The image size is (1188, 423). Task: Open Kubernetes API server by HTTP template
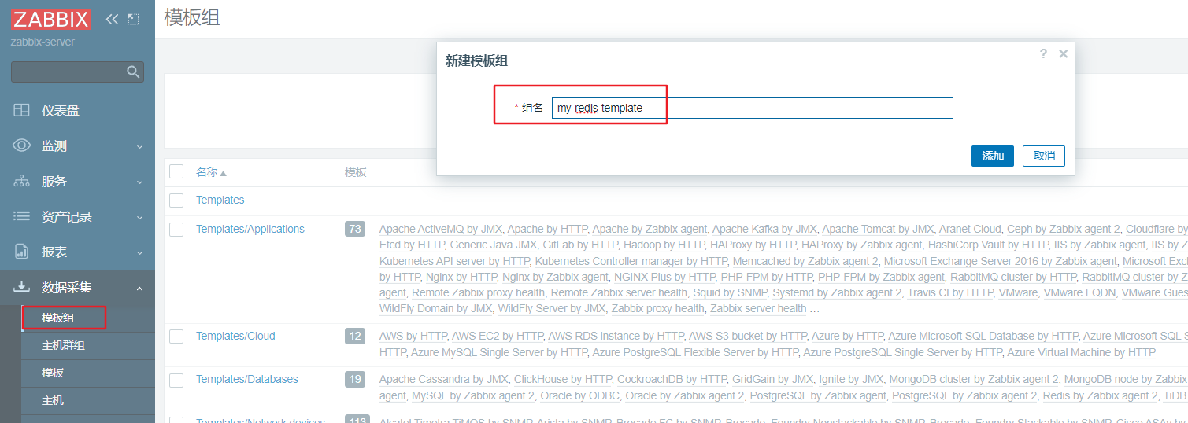(x=454, y=261)
